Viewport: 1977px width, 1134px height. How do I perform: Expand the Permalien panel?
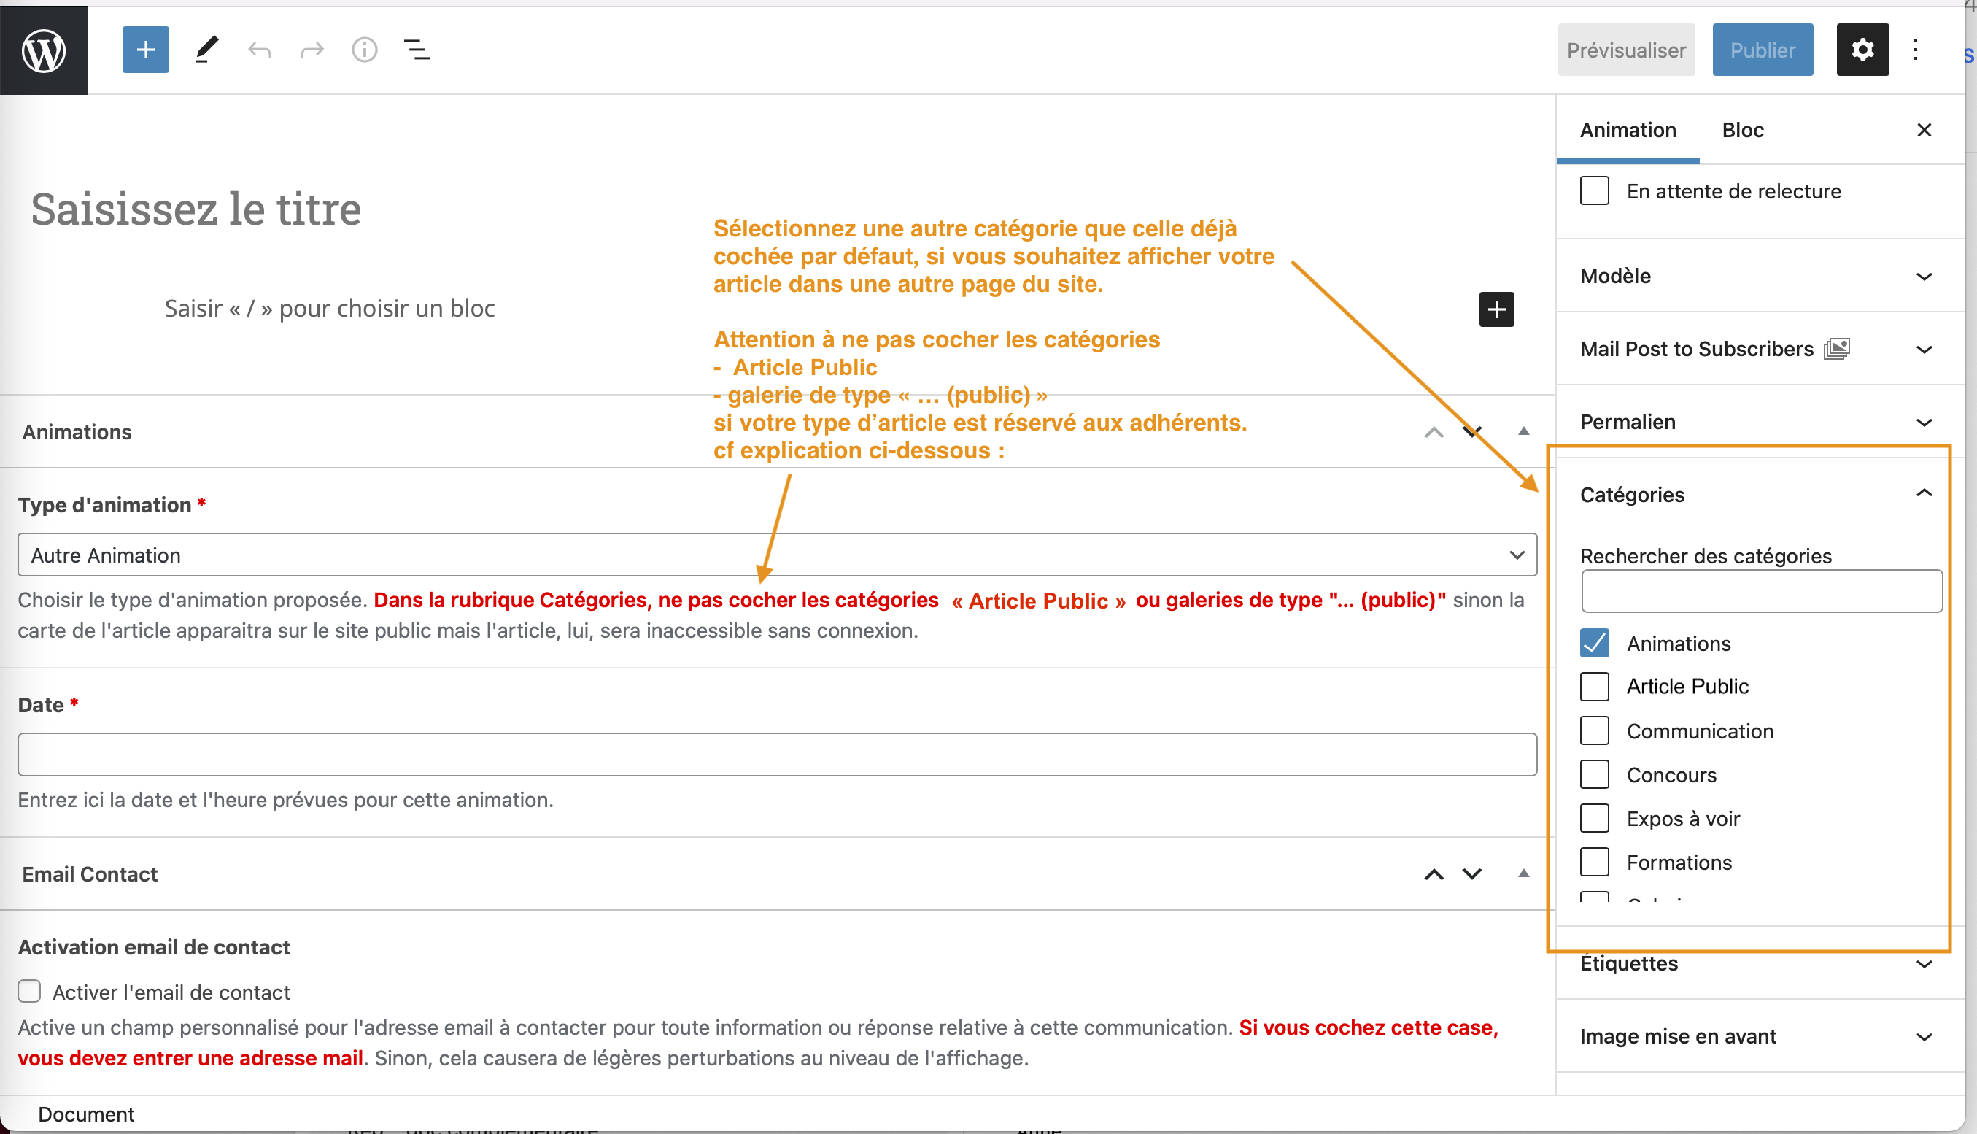(1755, 421)
